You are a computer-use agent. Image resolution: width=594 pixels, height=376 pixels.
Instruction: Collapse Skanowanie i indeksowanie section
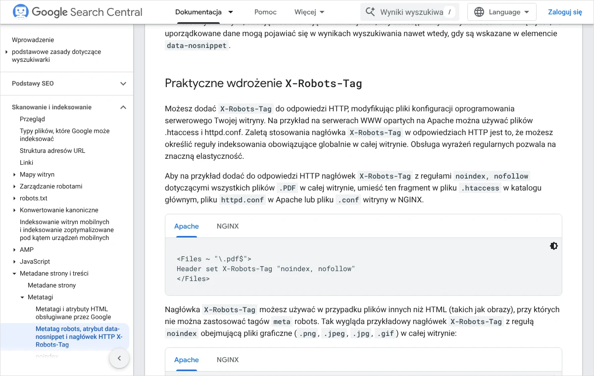123,107
